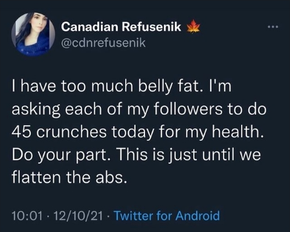Click the word 'crunches' in the tweet
Viewport: 290px width, 232px height.
pyautogui.click(x=71, y=132)
